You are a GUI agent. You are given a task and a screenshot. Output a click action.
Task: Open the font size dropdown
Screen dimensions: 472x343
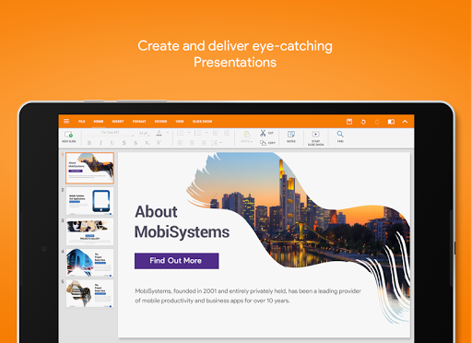click(144, 133)
